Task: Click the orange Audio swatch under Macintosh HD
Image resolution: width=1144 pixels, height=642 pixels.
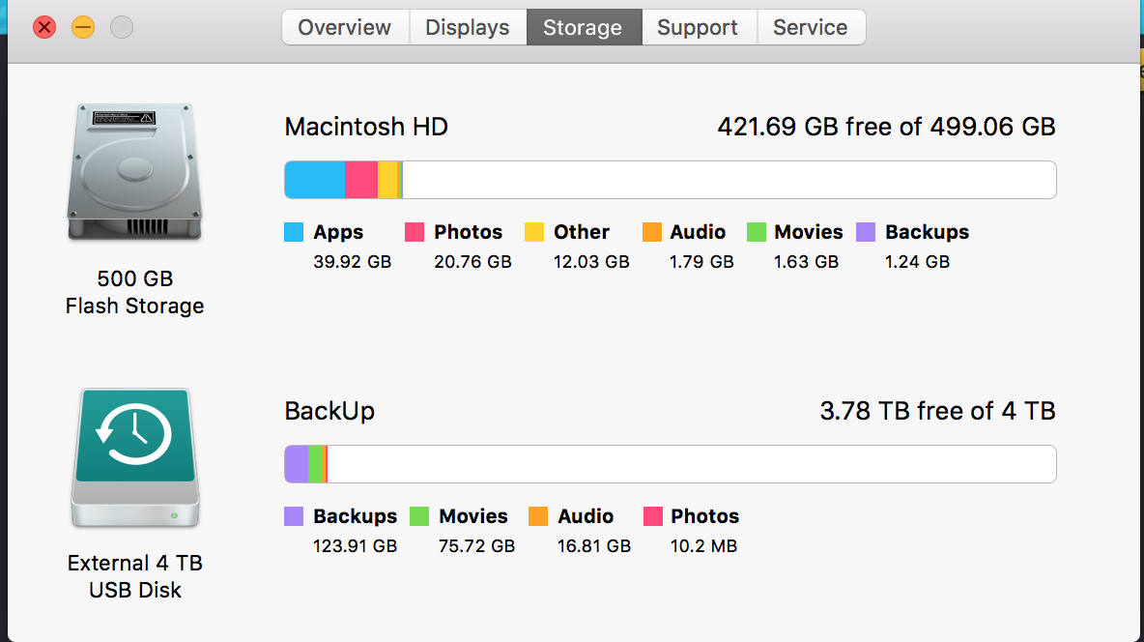Action: (651, 232)
